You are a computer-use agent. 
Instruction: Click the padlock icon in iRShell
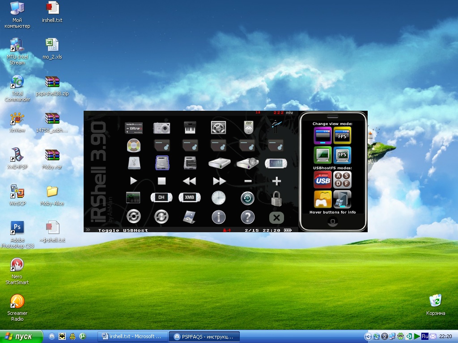pos(276,198)
